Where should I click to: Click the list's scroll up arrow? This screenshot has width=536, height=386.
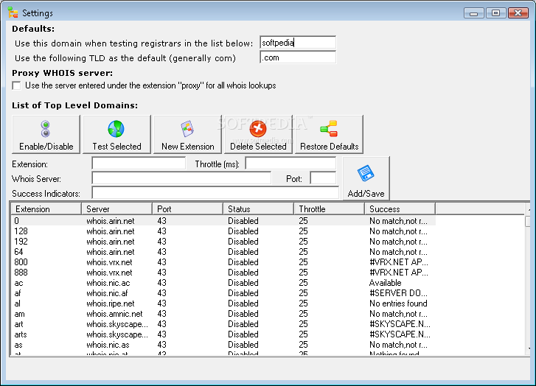(529, 208)
